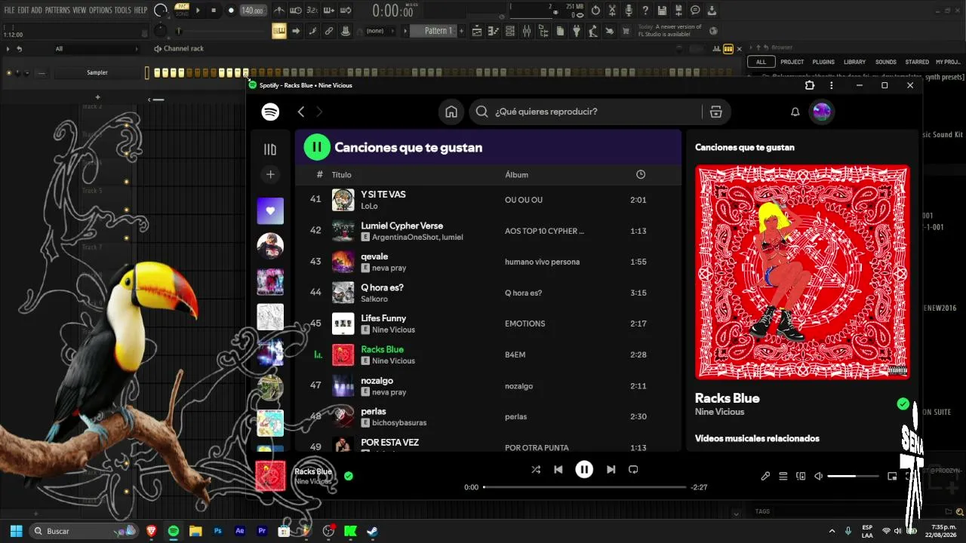Image resolution: width=966 pixels, height=543 pixels.
Task: Switch browser to the SOUNDS tab
Action: [886, 62]
